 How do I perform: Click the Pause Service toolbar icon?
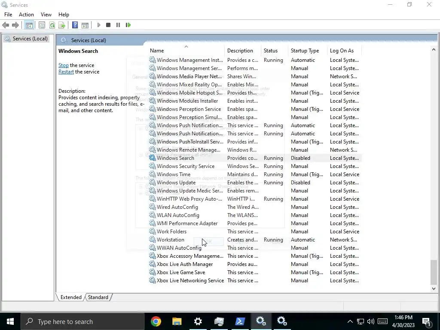coord(118,25)
